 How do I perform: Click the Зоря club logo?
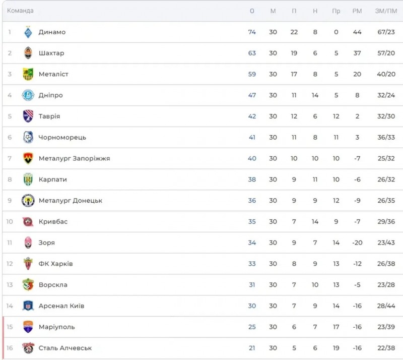(28, 243)
